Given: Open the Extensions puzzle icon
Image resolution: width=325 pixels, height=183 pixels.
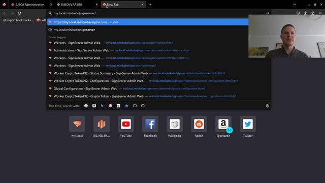Looking at the screenshot, I should coord(313,13).
